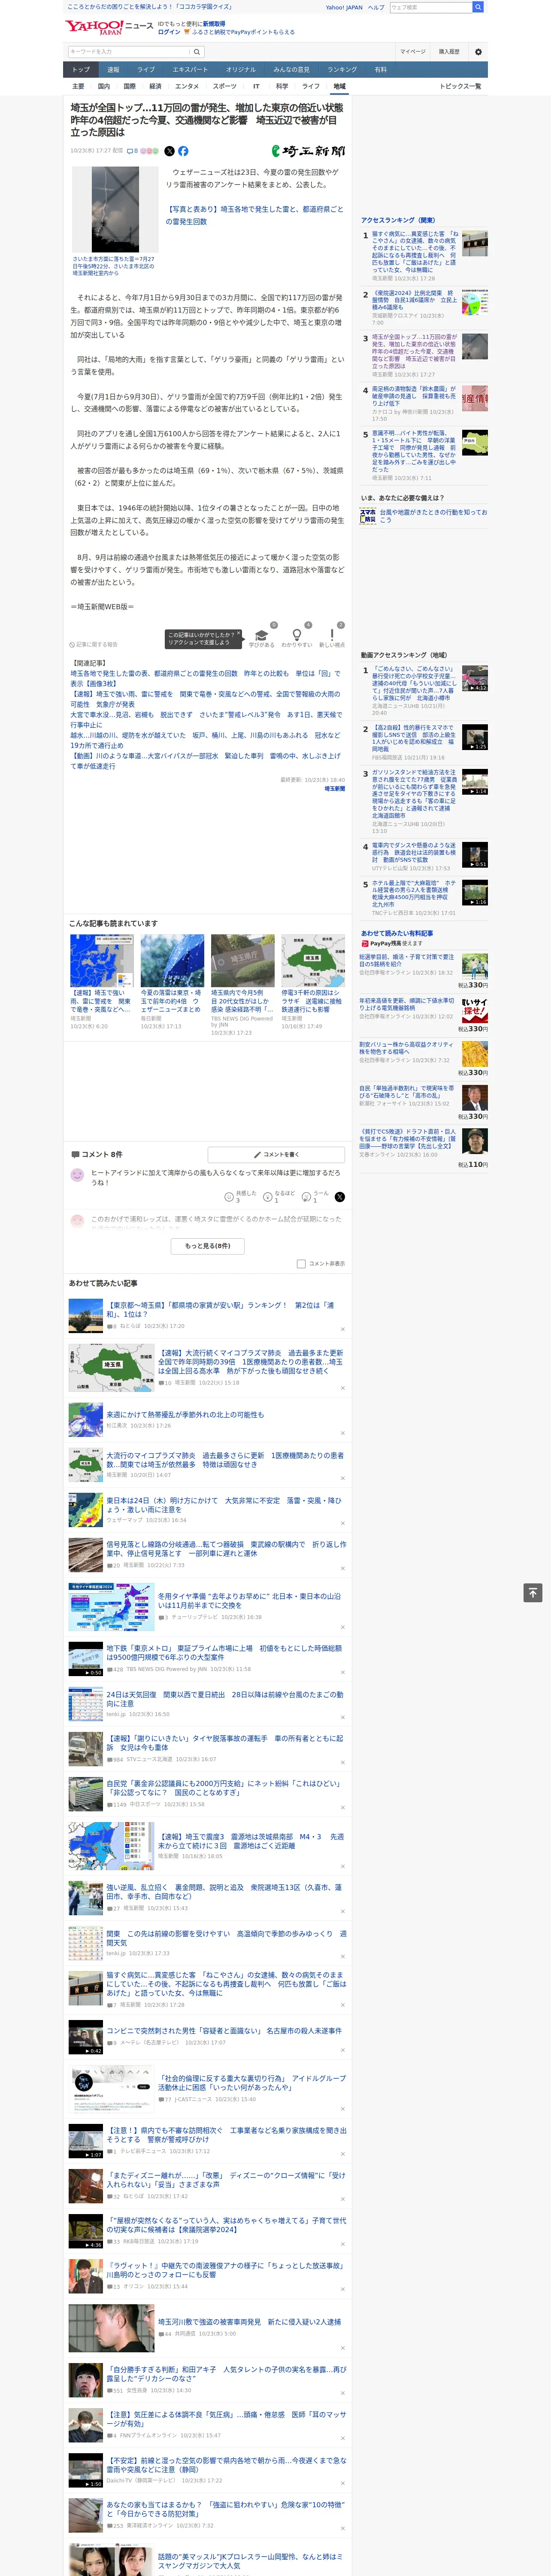
Task: Open マイページ link
Action: (413, 52)
